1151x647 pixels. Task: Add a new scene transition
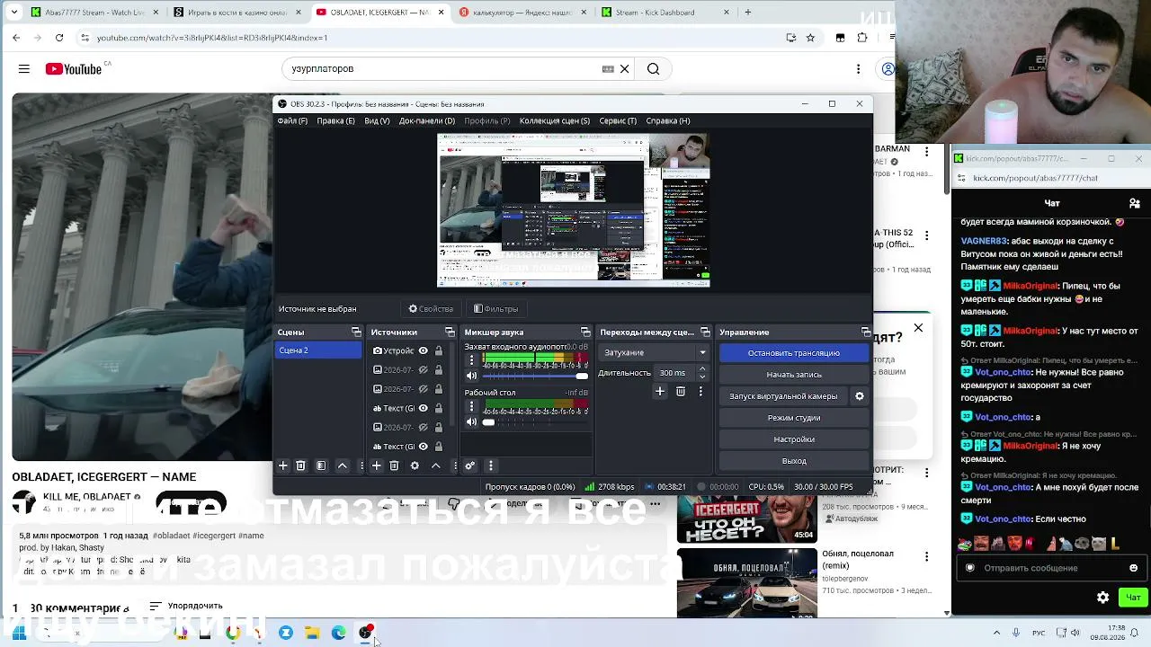pyautogui.click(x=660, y=392)
